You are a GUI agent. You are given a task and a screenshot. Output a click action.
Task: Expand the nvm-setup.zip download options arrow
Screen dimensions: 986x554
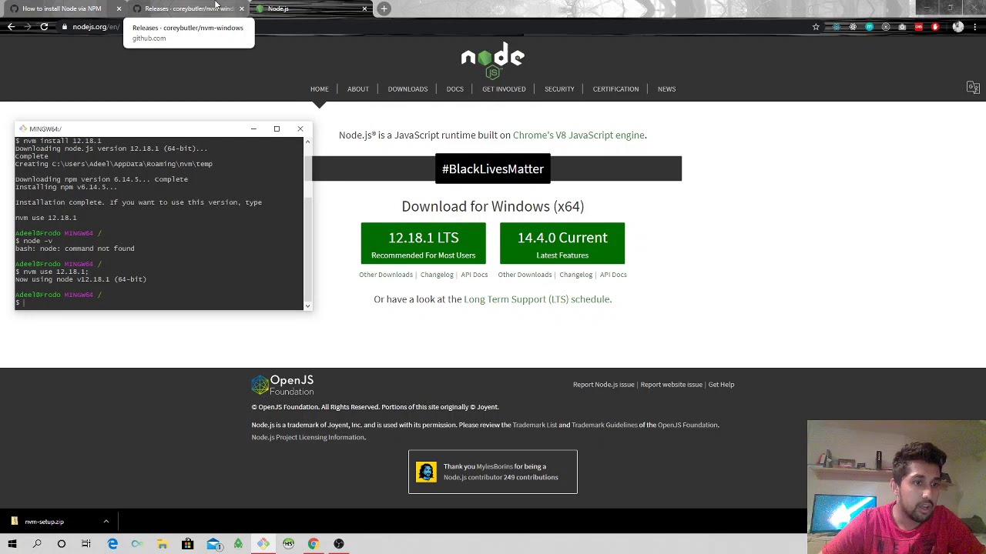[x=106, y=522]
